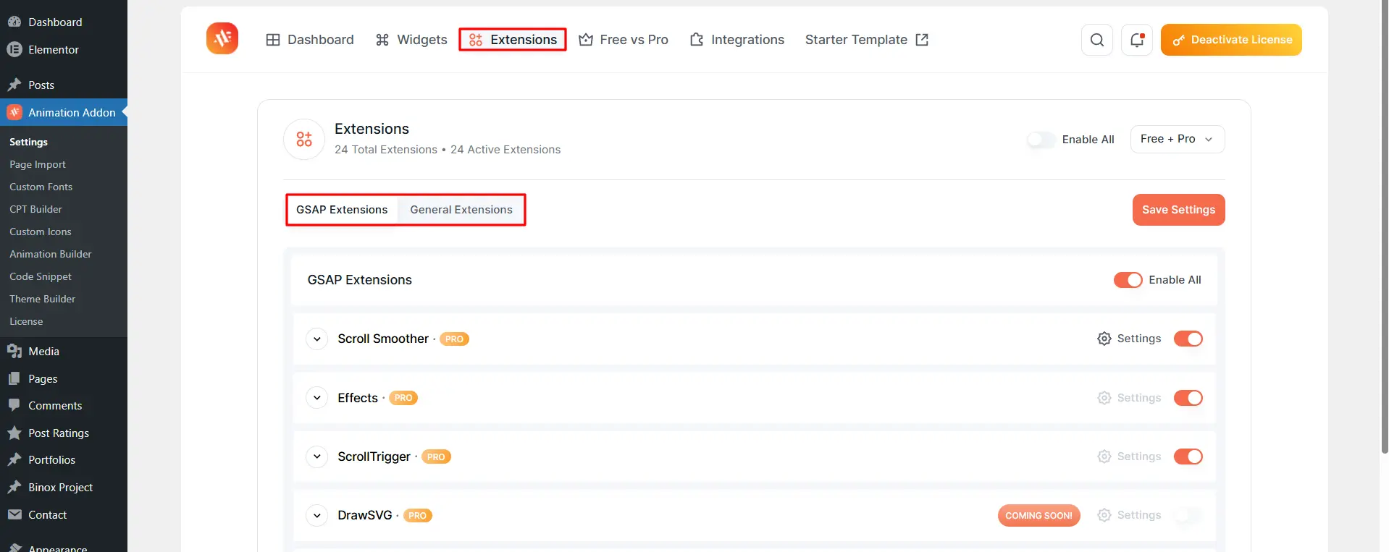Toggle off the Scroll Smoother extension
This screenshot has height=552, width=1389.
pyautogui.click(x=1188, y=339)
